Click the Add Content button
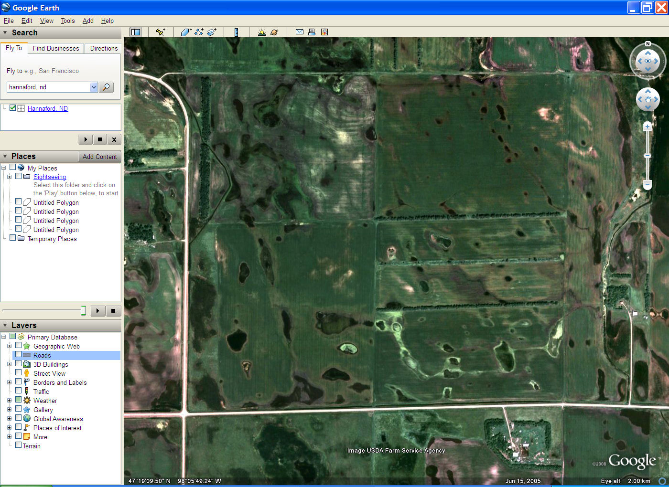This screenshot has width=669, height=487. [99, 157]
